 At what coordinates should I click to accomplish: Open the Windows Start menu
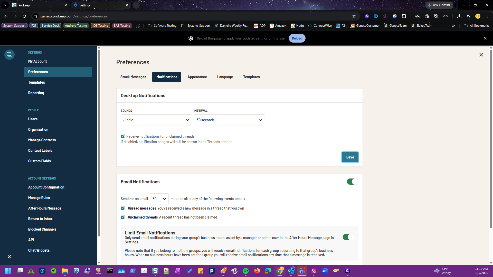coord(8,271)
